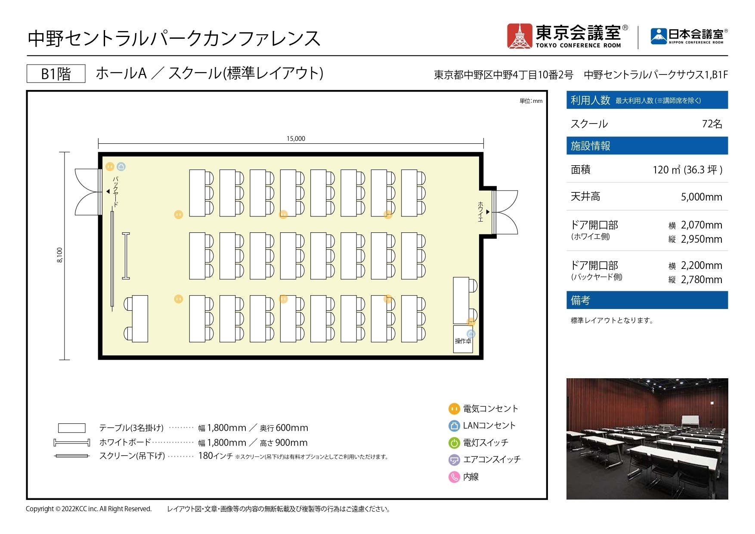Click the whiteboard symbol in the legend
755x534 pixels.
(71, 442)
